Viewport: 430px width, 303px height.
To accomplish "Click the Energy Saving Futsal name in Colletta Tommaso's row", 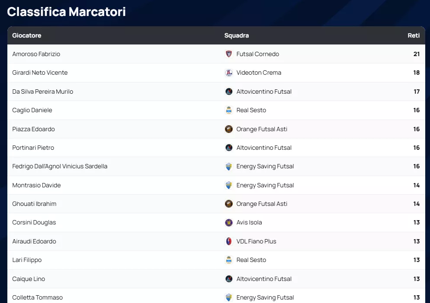I will click(x=265, y=297).
